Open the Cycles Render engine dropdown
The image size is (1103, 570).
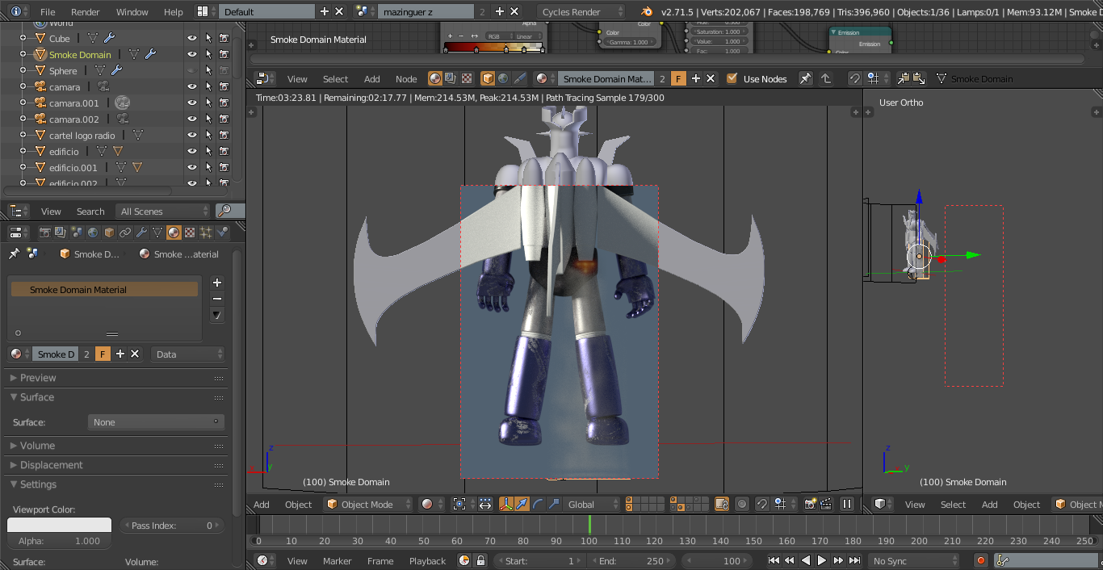(581, 12)
